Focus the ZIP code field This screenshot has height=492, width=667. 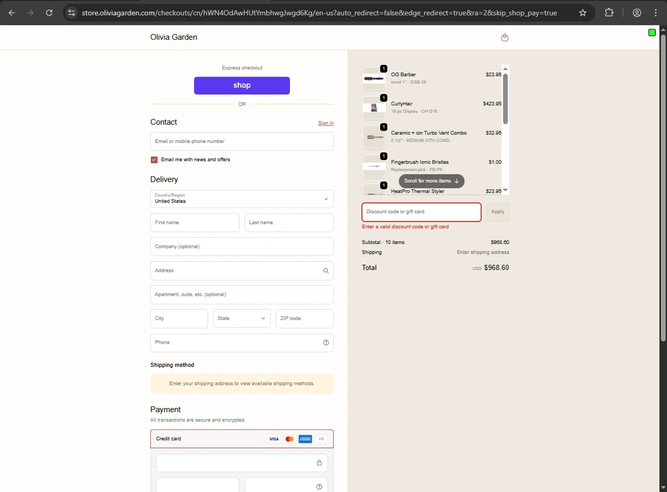coord(305,319)
